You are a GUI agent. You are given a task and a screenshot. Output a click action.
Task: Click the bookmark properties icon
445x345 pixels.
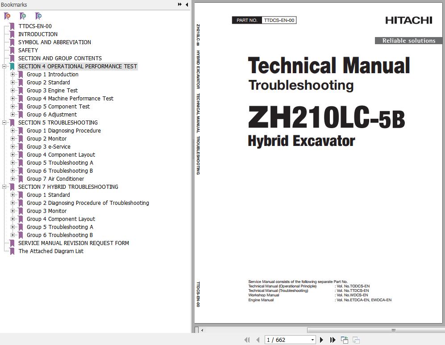point(38,16)
